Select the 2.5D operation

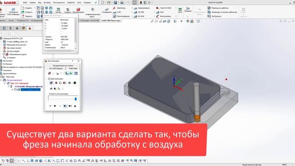coord(117,12)
